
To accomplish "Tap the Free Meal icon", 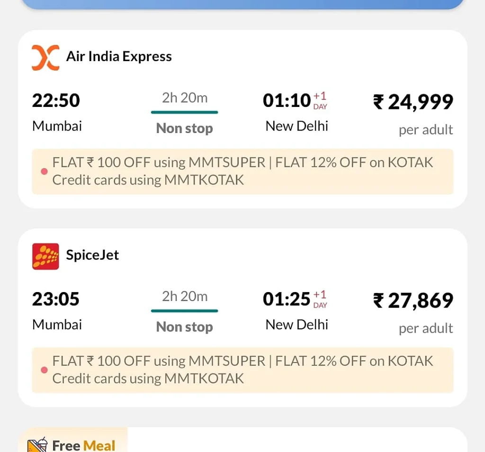I will tap(37, 445).
